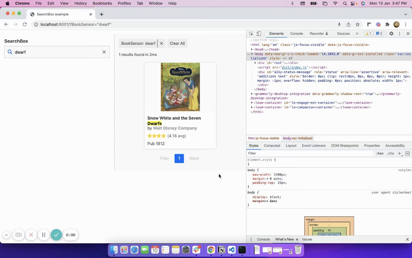This screenshot has width=412, height=258.
Task: Expand the div id root node
Action: click(255, 63)
